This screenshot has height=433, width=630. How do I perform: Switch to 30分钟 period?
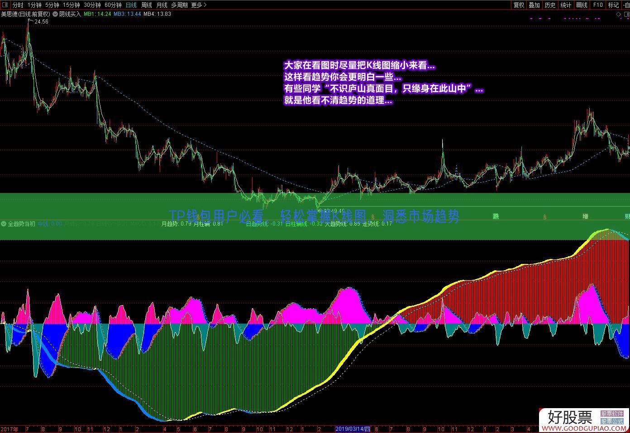click(92, 5)
